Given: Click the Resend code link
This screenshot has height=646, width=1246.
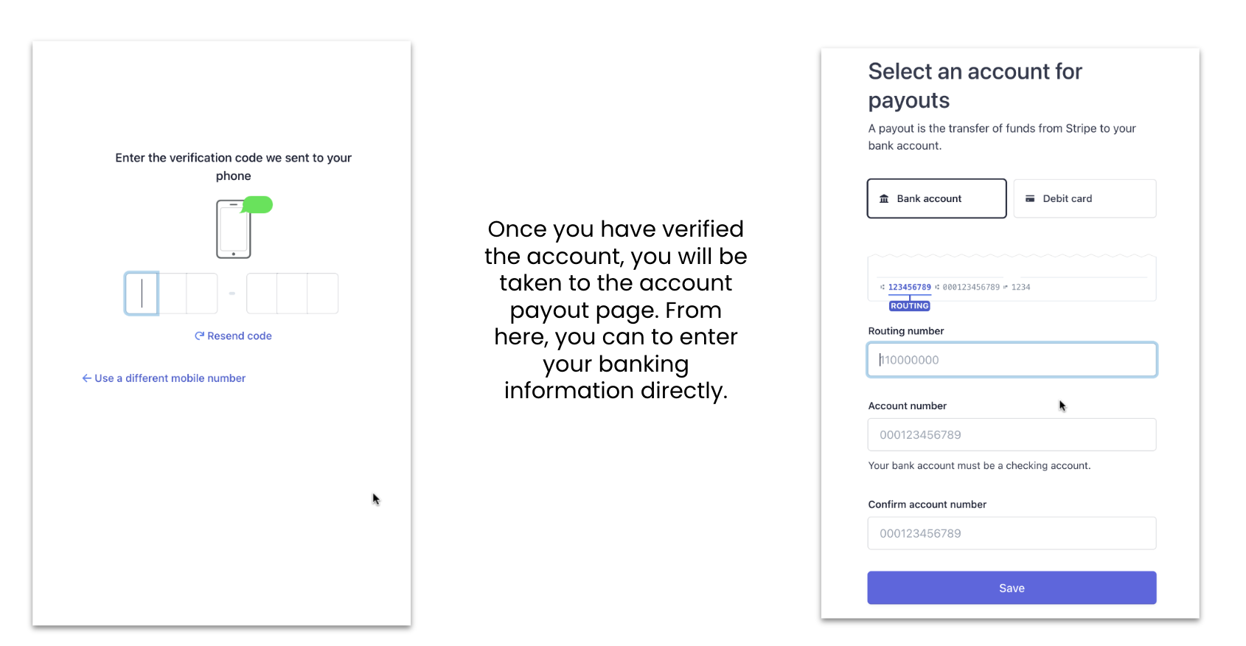Looking at the screenshot, I should click(240, 336).
